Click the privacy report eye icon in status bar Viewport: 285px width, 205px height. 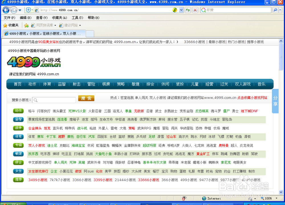click(184, 198)
